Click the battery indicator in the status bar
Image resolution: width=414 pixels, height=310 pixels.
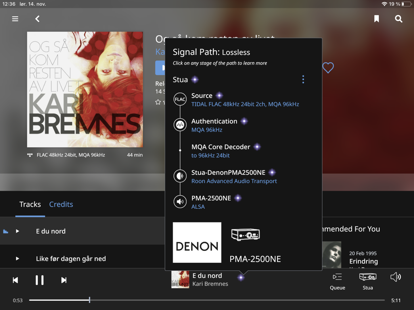407,4
